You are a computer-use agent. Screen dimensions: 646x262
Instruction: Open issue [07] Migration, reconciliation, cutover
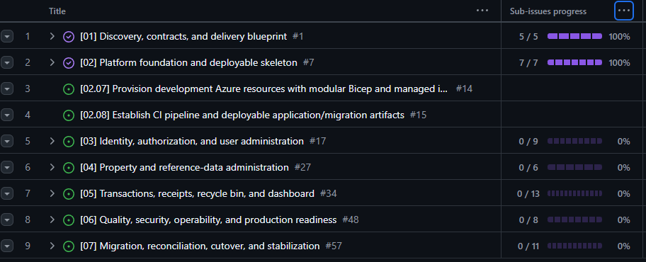point(200,246)
